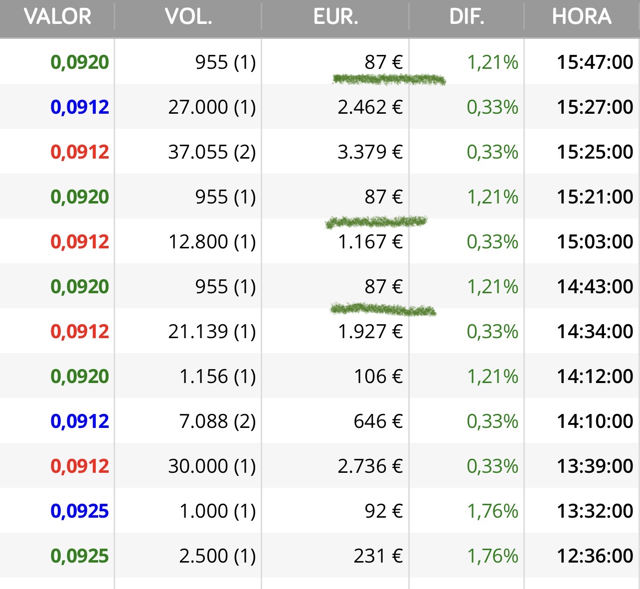Select the 106 € amount cell
The image size is (640, 589).
pos(378,377)
